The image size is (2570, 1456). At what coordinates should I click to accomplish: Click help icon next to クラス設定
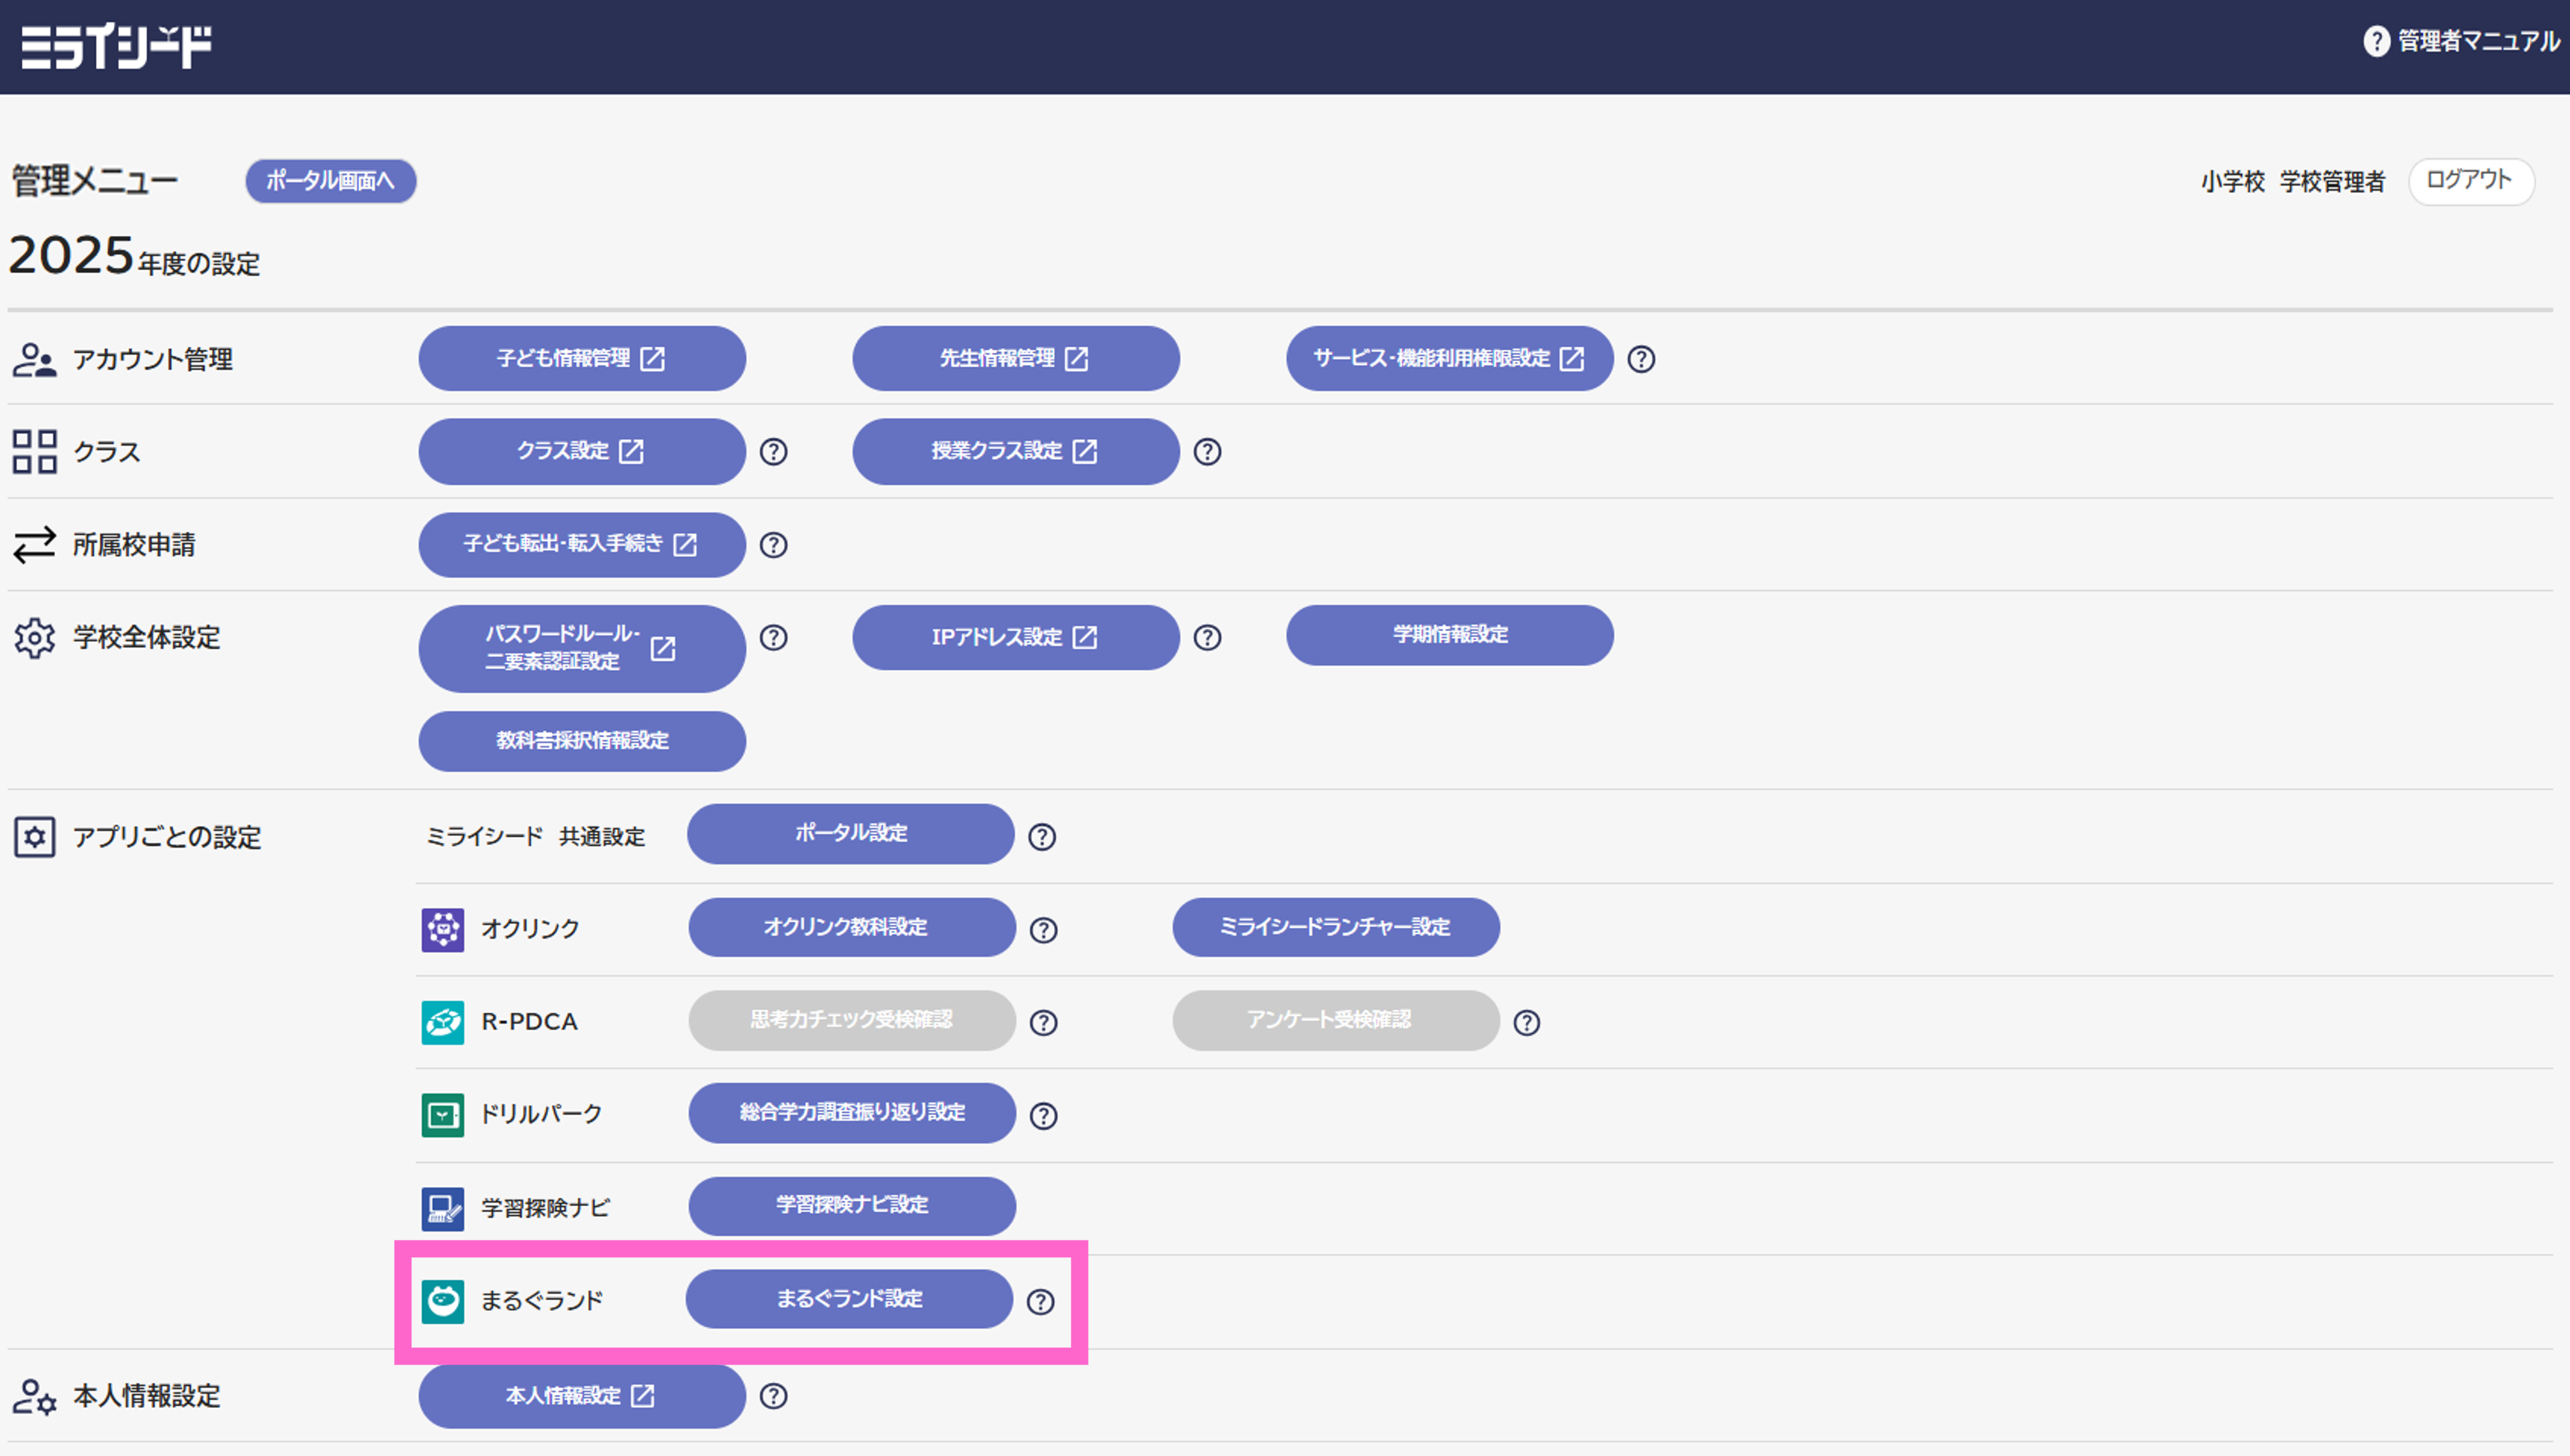773,452
